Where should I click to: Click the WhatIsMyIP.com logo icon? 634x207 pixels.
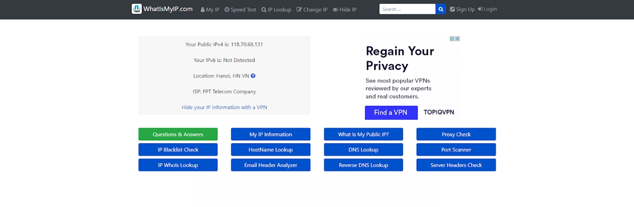[137, 9]
